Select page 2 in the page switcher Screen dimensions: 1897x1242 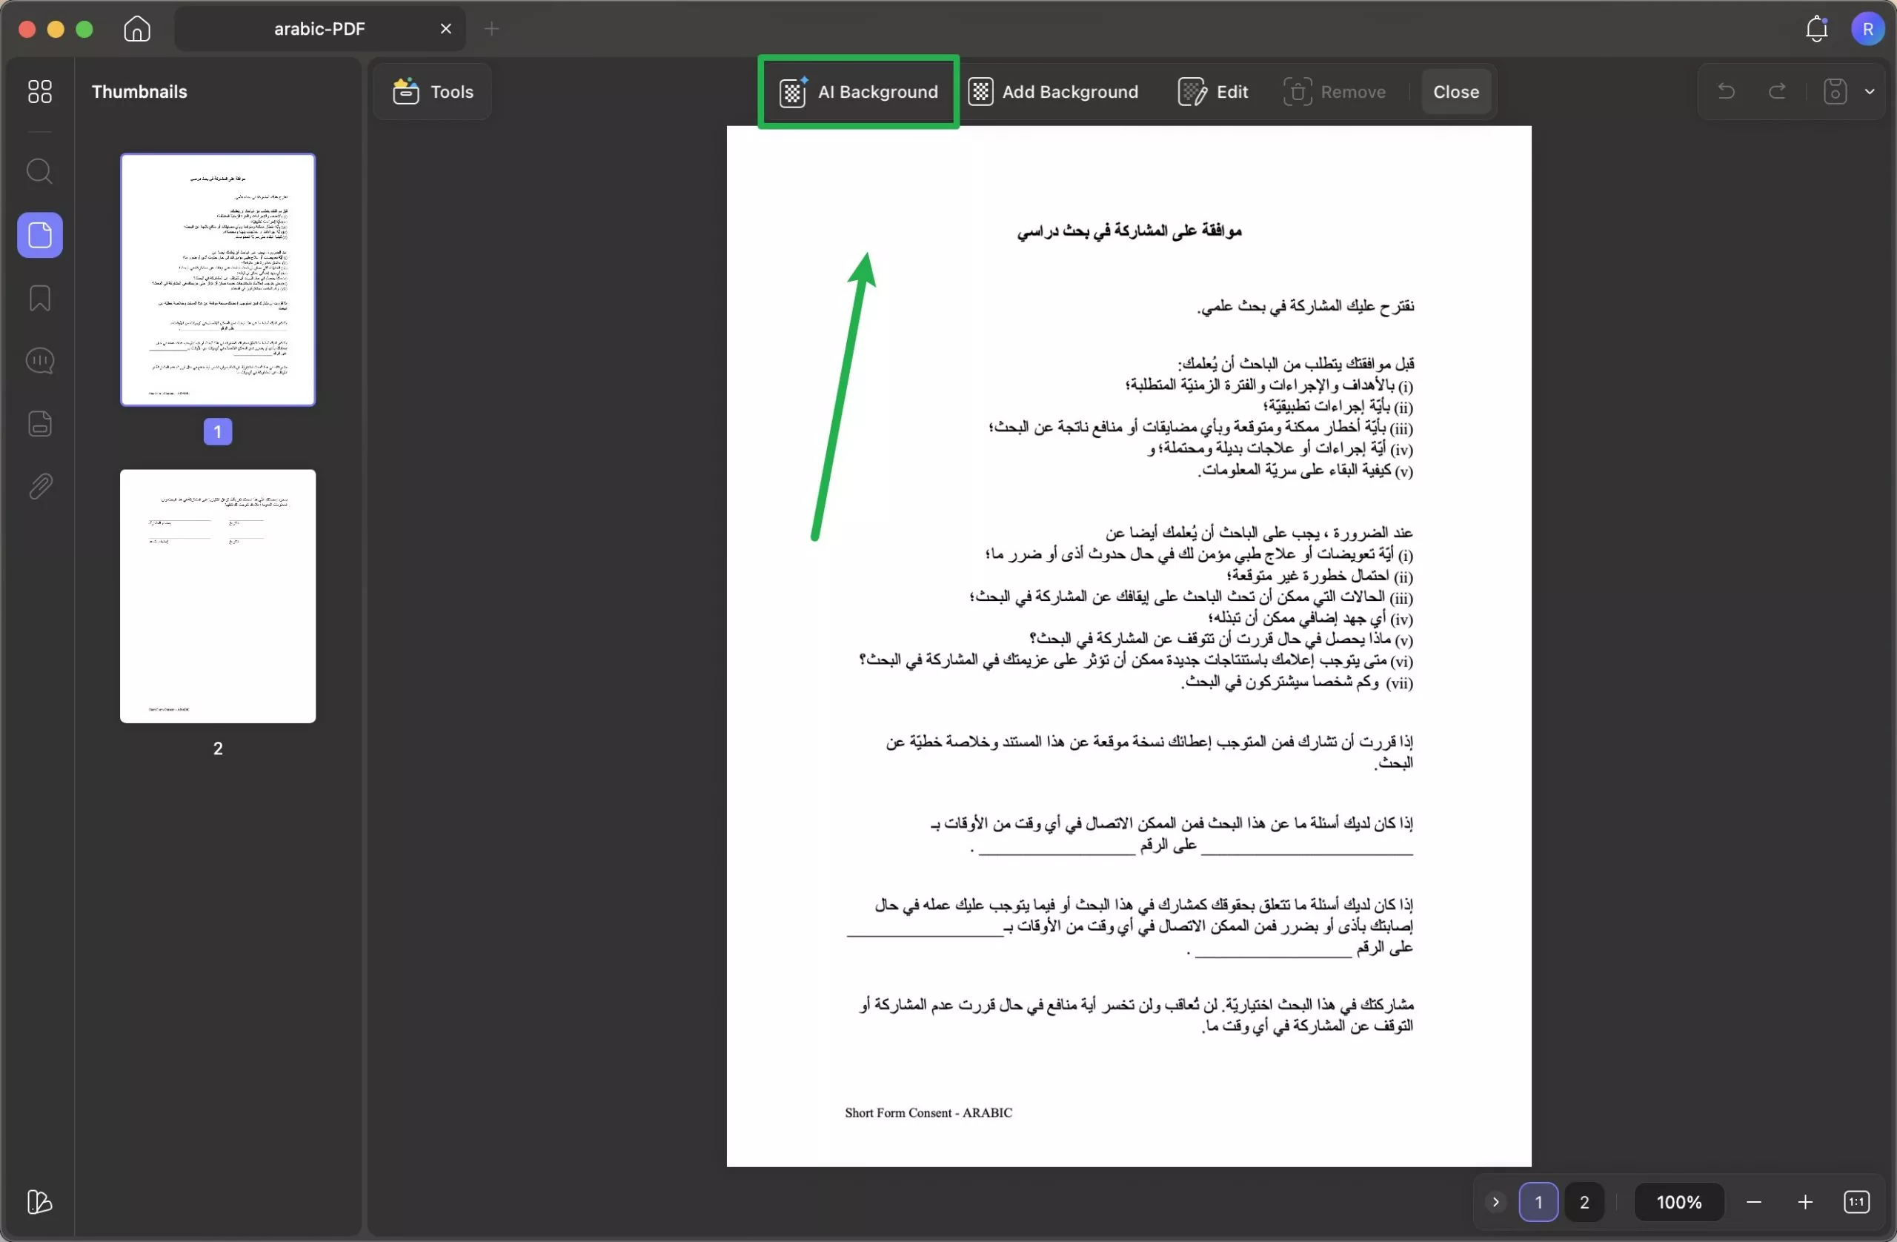click(x=1584, y=1202)
